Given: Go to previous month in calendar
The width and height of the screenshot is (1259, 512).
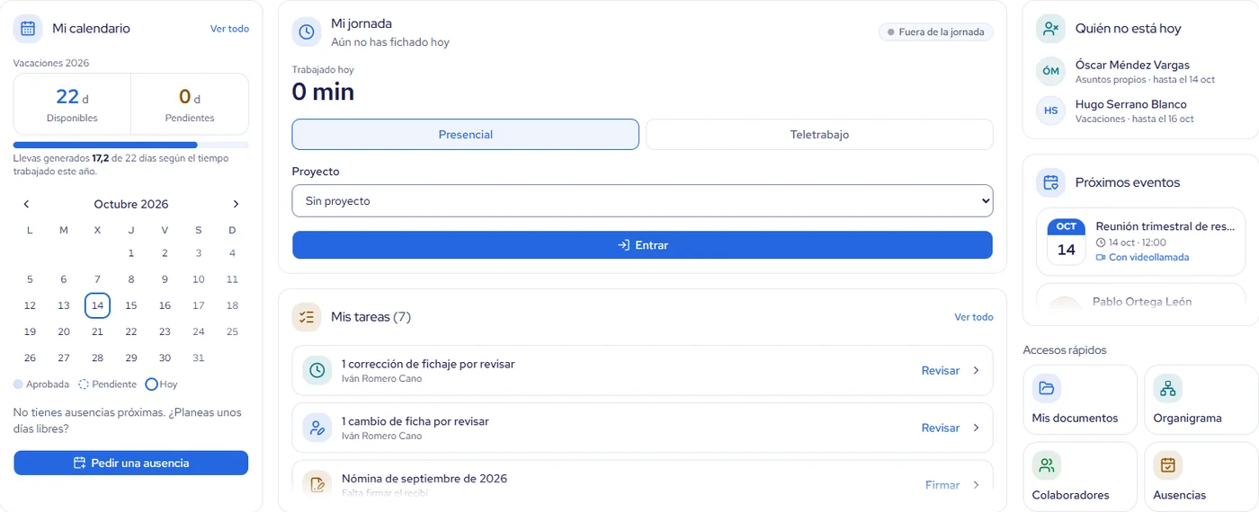Looking at the screenshot, I should click(x=27, y=204).
